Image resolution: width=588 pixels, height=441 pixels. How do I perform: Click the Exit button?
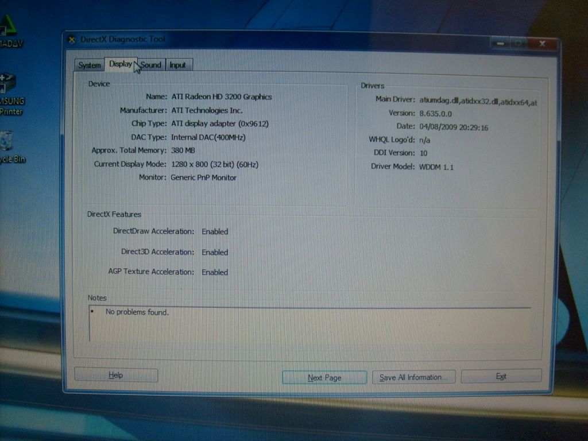tap(501, 376)
